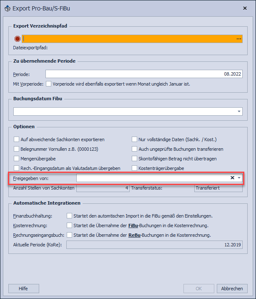Close the Export Pro-Bau/S-FiBu dialog

(x=244, y=8)
